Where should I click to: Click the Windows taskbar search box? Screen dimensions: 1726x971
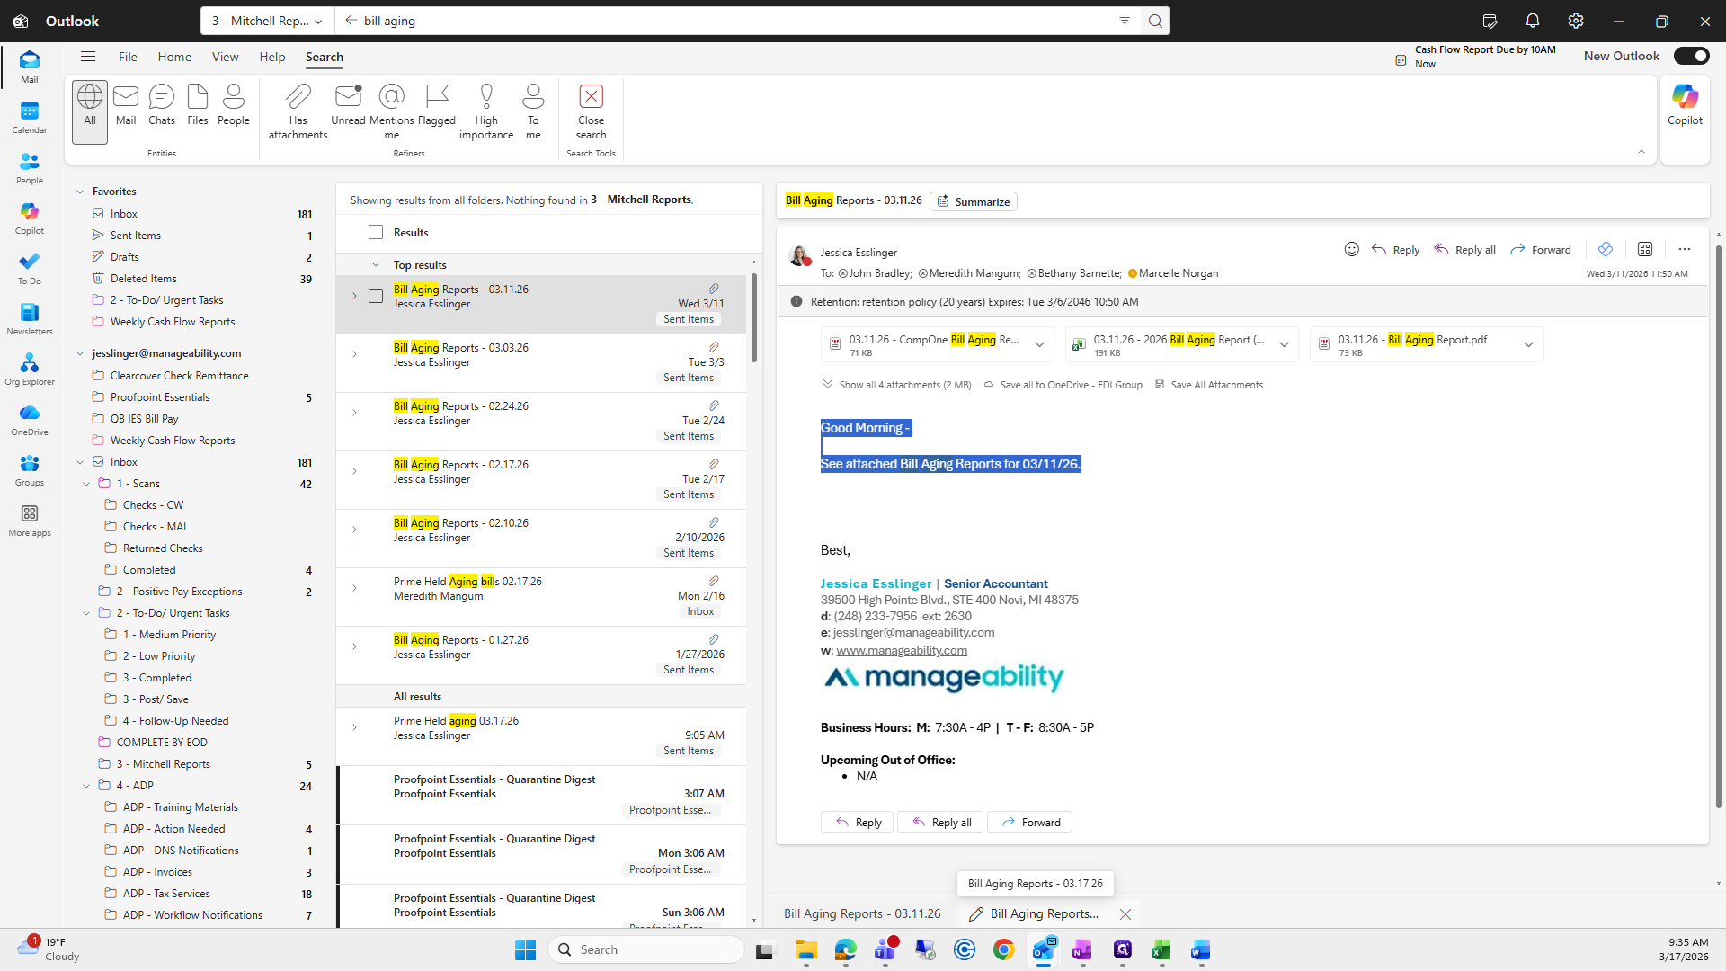pos(647,949)
